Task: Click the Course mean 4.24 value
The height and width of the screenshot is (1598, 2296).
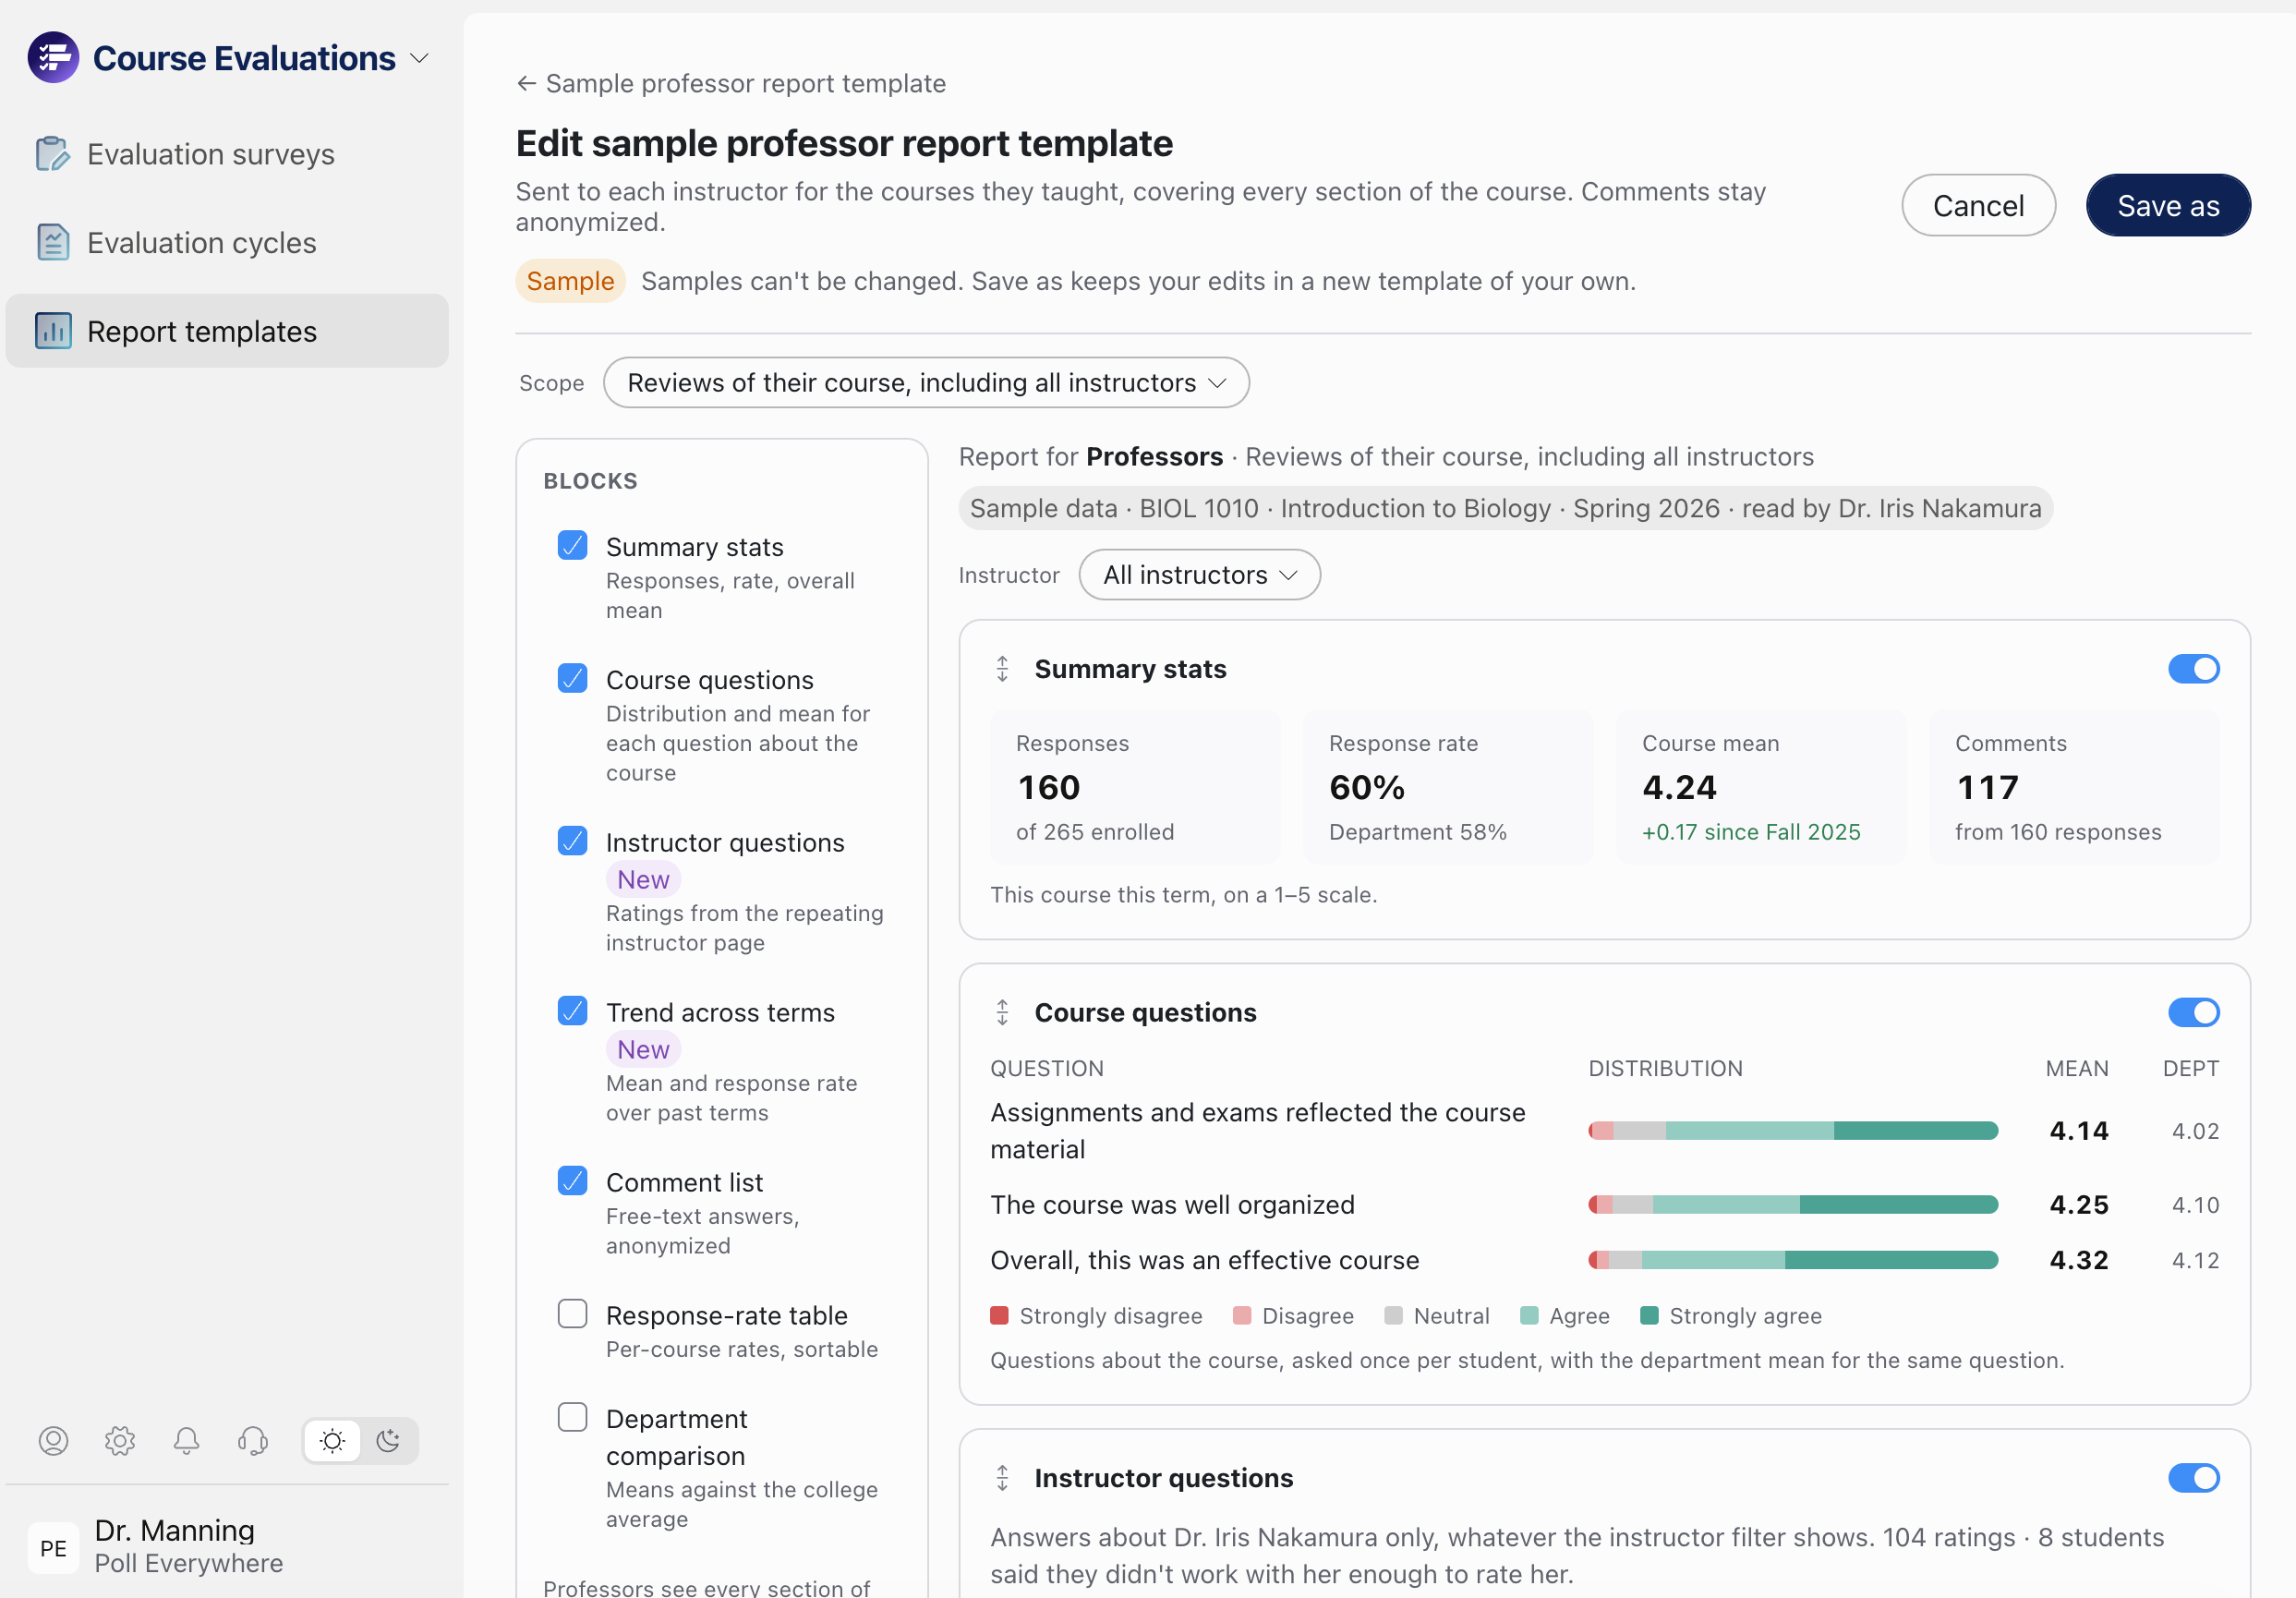Action: pos(1679,788)
